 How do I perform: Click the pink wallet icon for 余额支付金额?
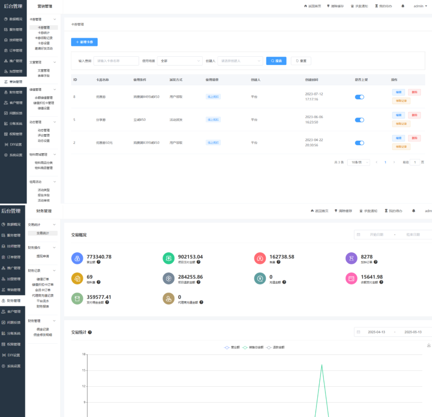tap(351, 279)
